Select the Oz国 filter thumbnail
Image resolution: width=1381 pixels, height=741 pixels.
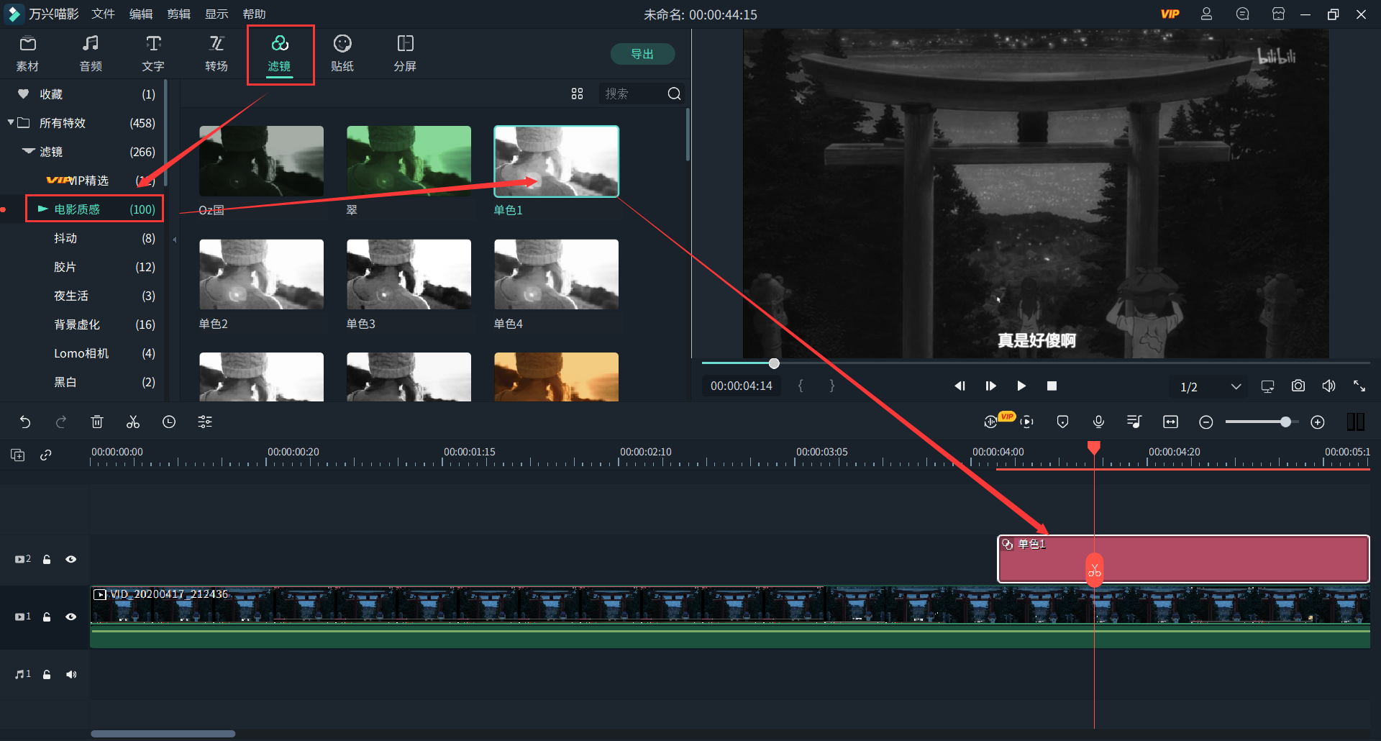pyautogui.click(x=261, y=161)
